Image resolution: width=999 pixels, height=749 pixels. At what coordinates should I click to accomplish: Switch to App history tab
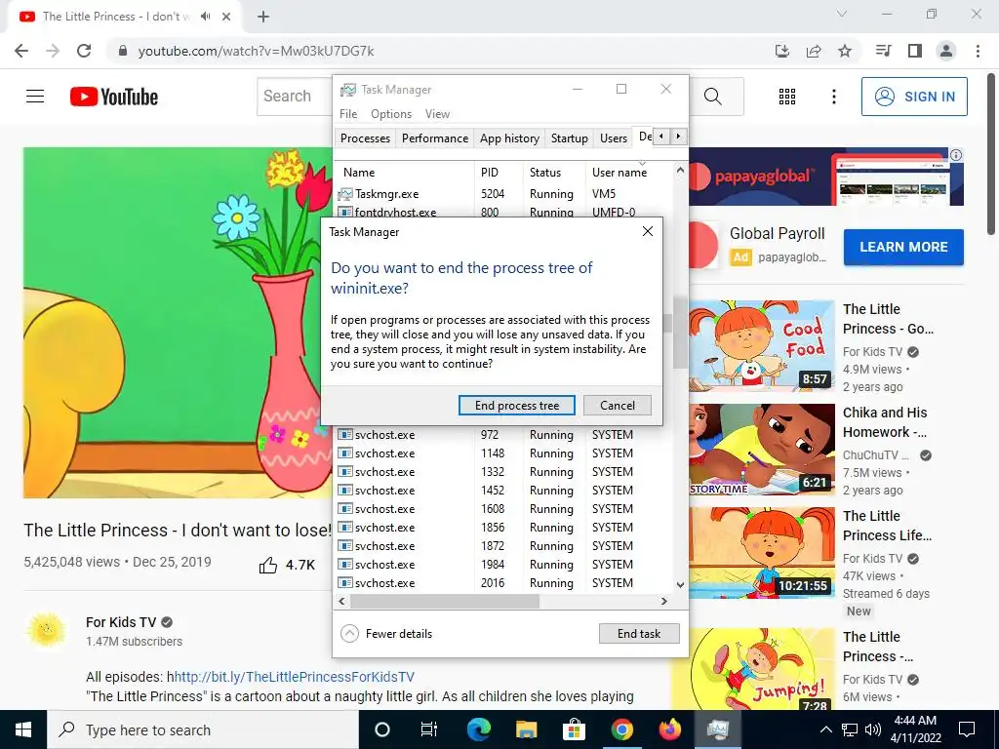pos(509,138)
